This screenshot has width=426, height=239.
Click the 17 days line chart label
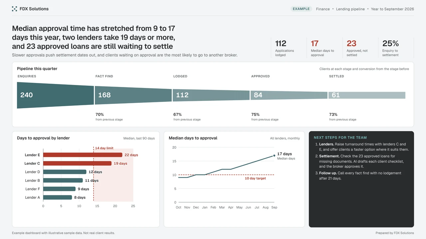(285, 154)
